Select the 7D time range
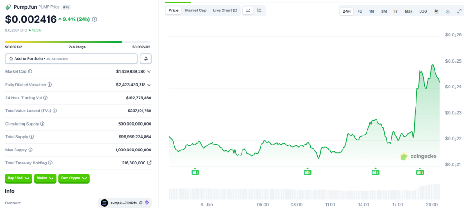464x208 pixels. [360, 11]
